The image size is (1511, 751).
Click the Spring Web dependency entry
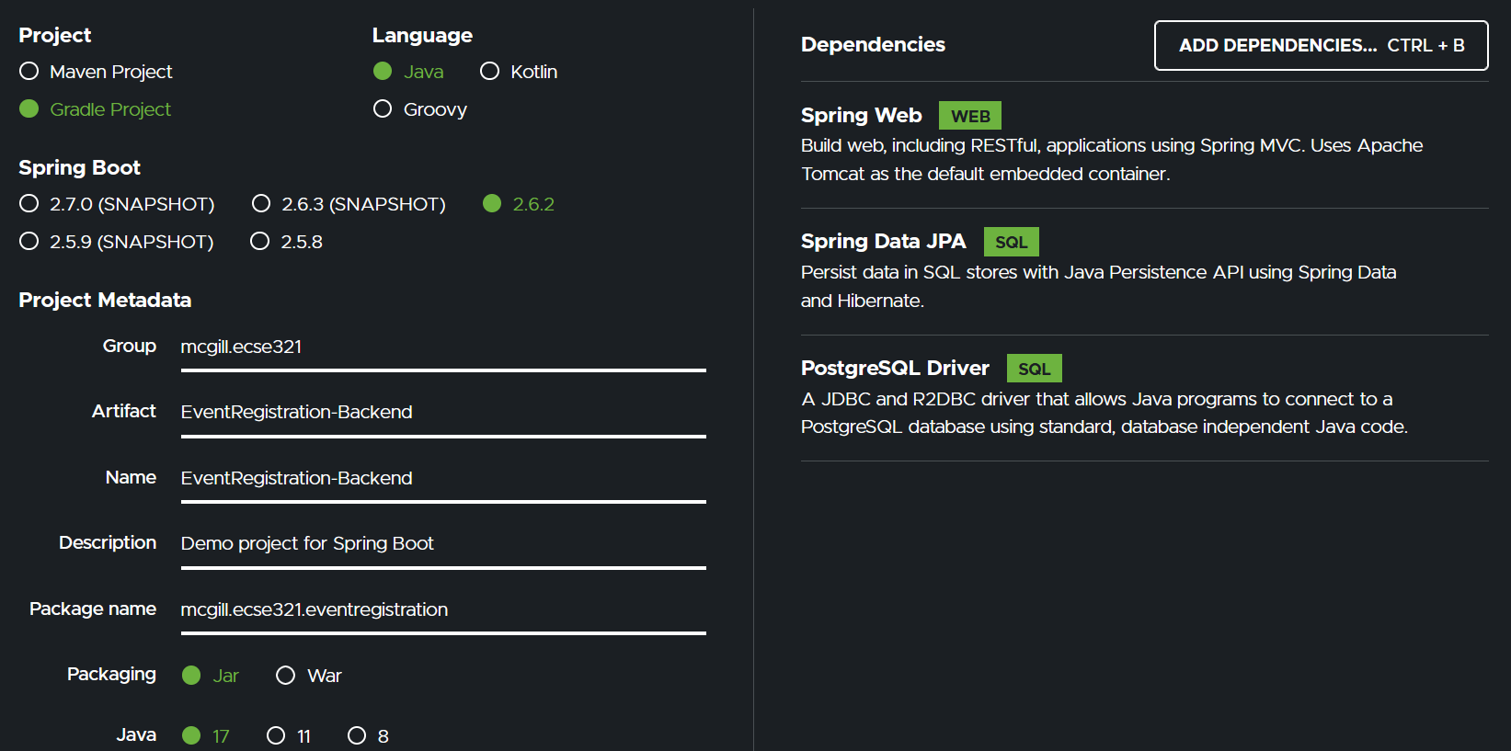point(862,116)
